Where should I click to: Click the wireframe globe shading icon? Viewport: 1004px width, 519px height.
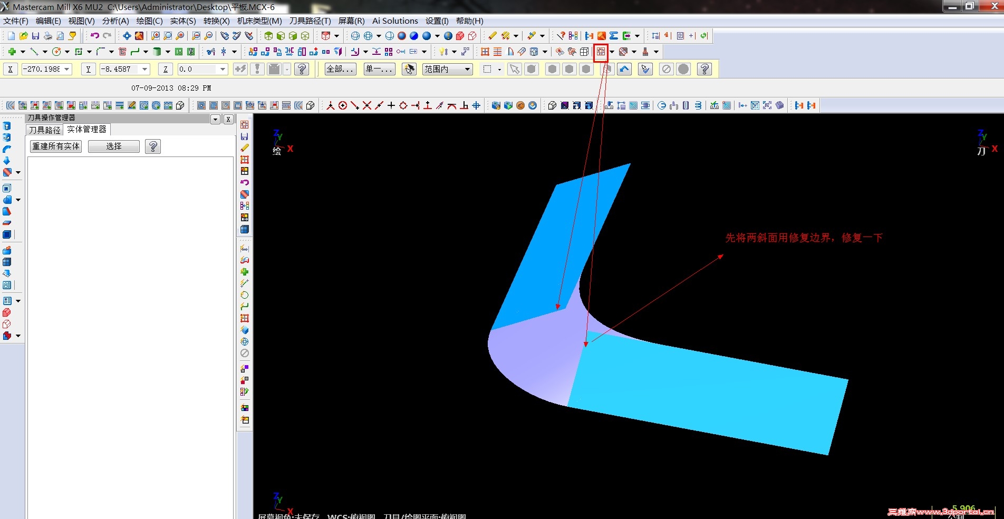pyautogui.click(x=355, y=36)
